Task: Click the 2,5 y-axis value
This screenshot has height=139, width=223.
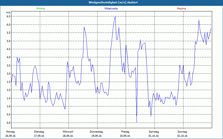Action: click(x=9, y=82)
